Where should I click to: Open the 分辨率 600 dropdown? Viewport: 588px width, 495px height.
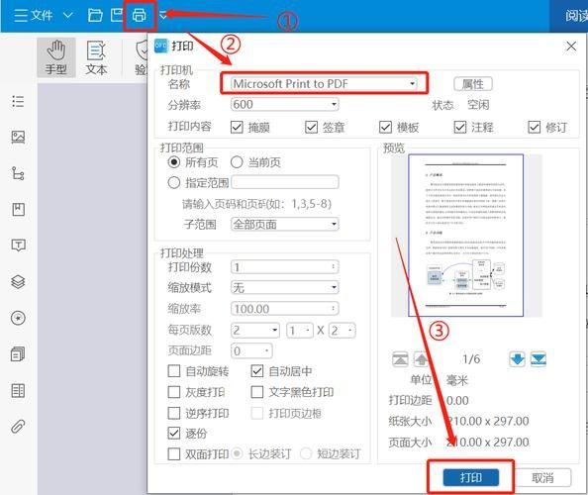tap(285, 104)
